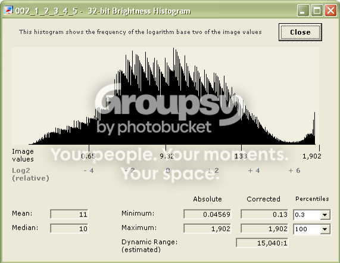Click the -4 Log2 axis label
The width and height of the screenshot is (340, 263).
89,171
